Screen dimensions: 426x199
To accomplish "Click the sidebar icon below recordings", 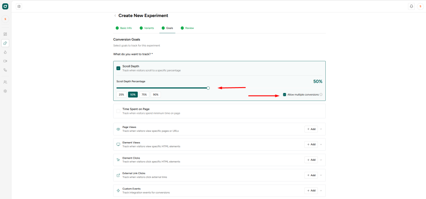I will [x=5, y=70].
